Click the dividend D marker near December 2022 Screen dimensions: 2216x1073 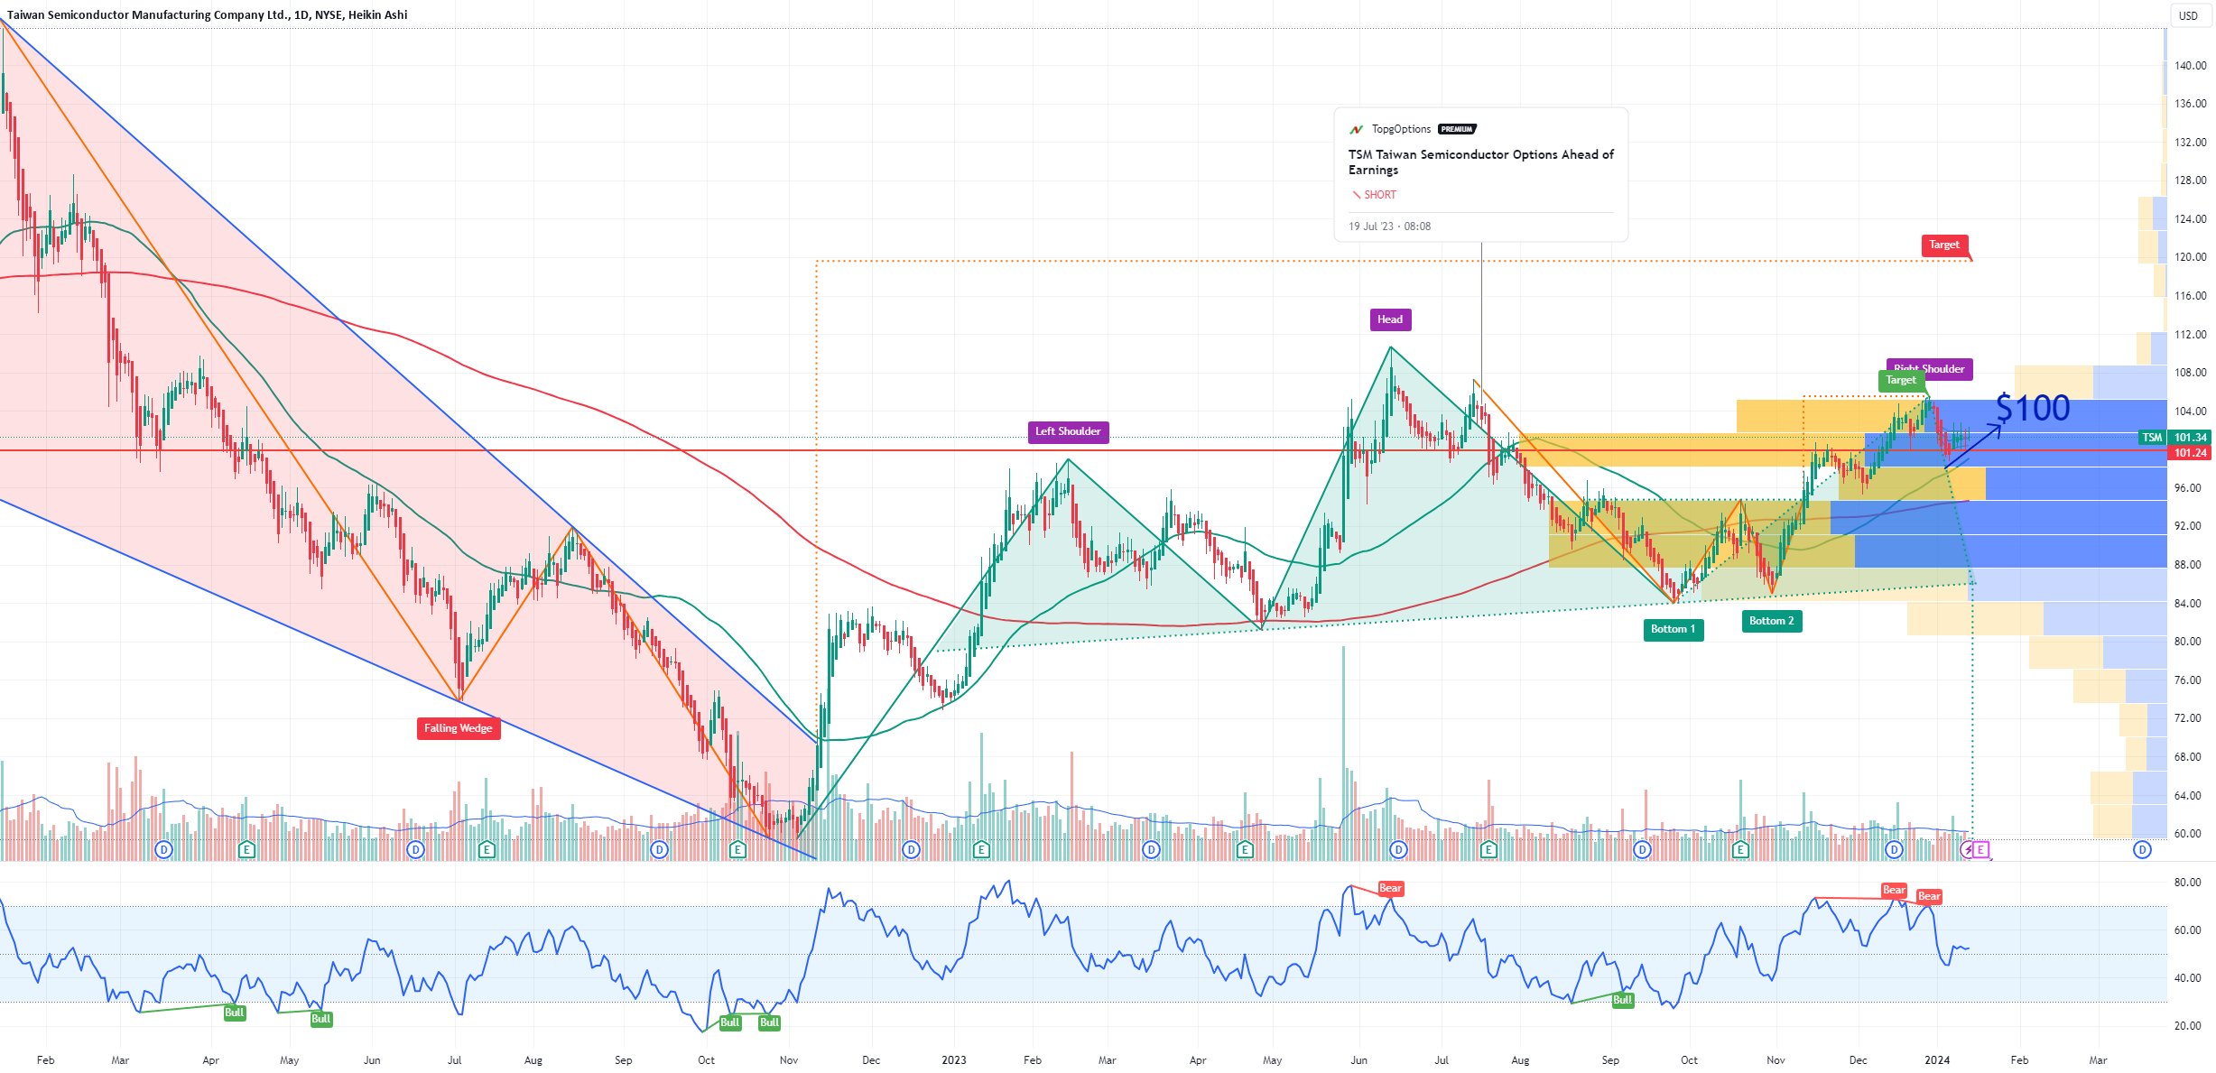(911, 849)
